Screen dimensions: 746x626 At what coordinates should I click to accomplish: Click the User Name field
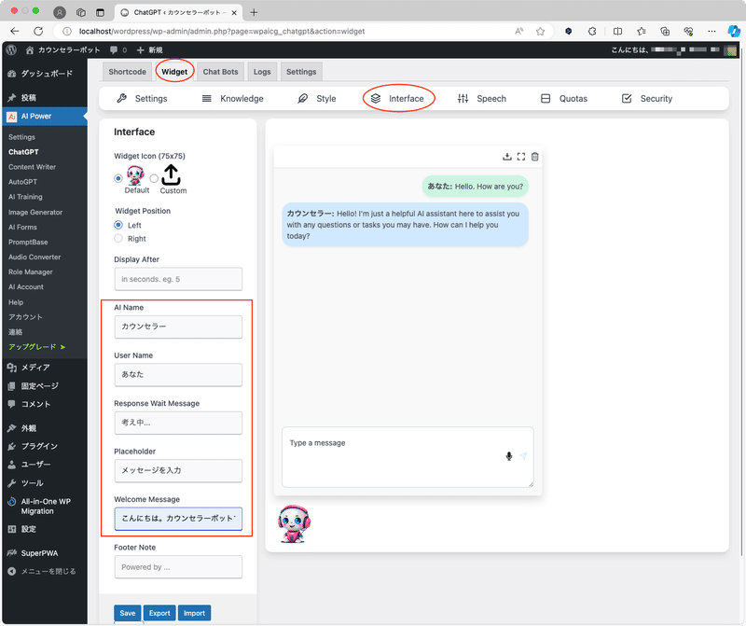[178, 375]
